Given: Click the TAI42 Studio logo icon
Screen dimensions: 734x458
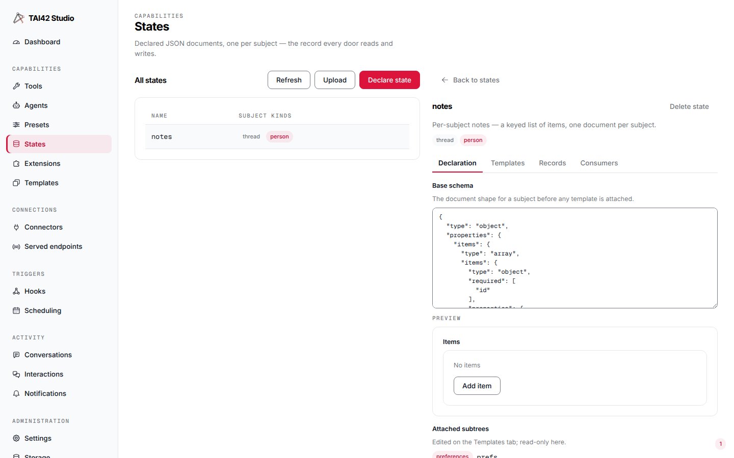Looking at the screenshot, I should click(x=19, y=18).
